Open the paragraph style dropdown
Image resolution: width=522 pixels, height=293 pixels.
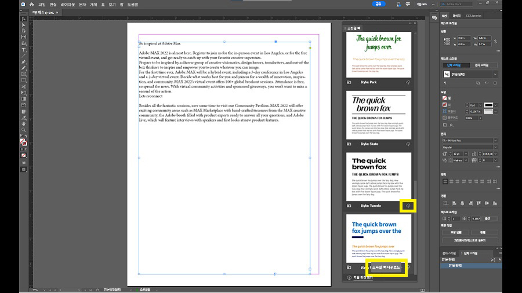(495, 75)
